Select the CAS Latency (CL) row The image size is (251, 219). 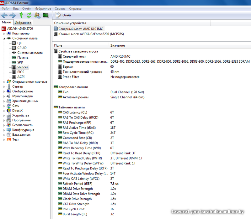coord(152,112)
